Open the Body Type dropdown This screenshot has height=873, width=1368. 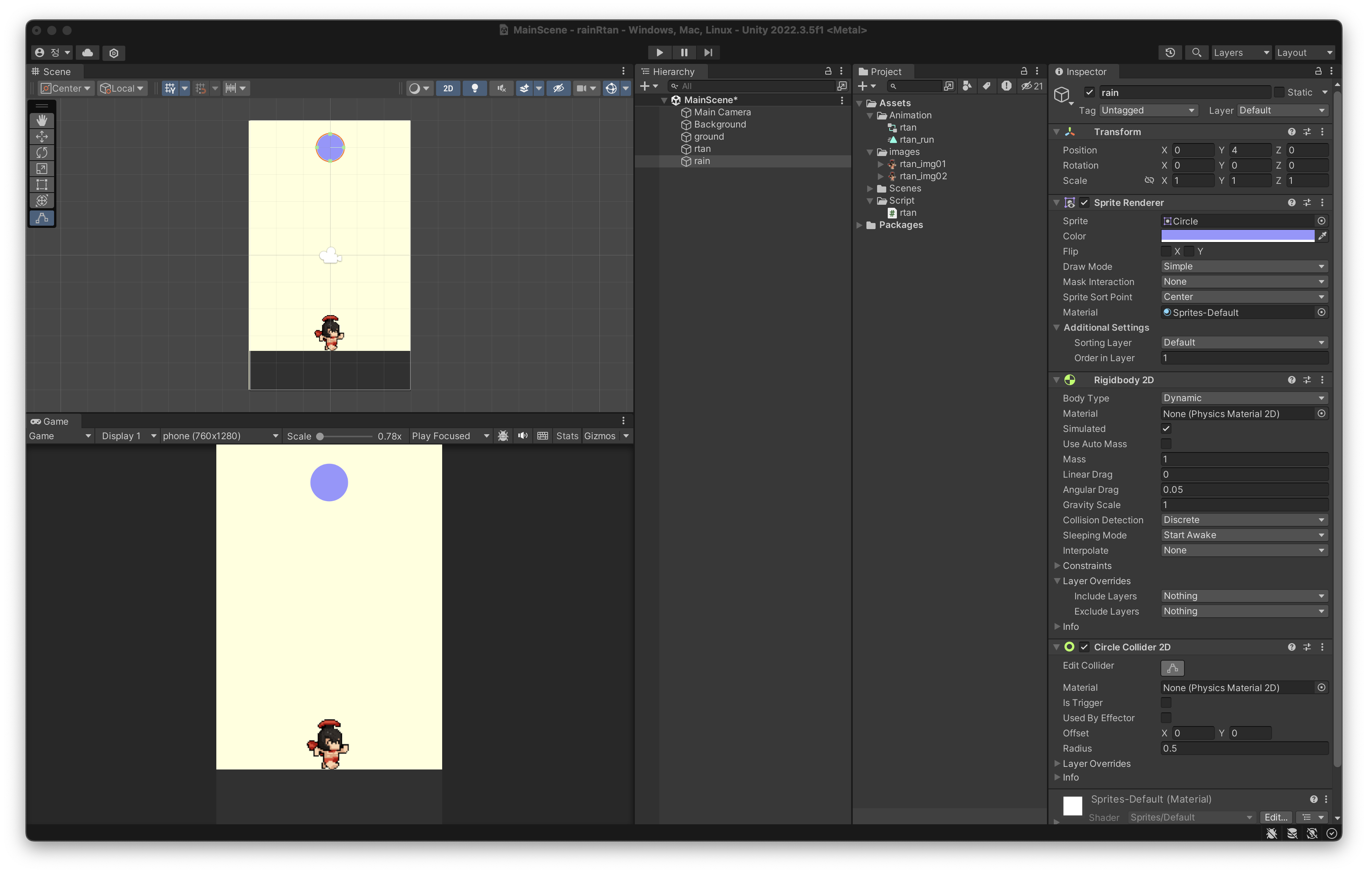[1244, 398]
